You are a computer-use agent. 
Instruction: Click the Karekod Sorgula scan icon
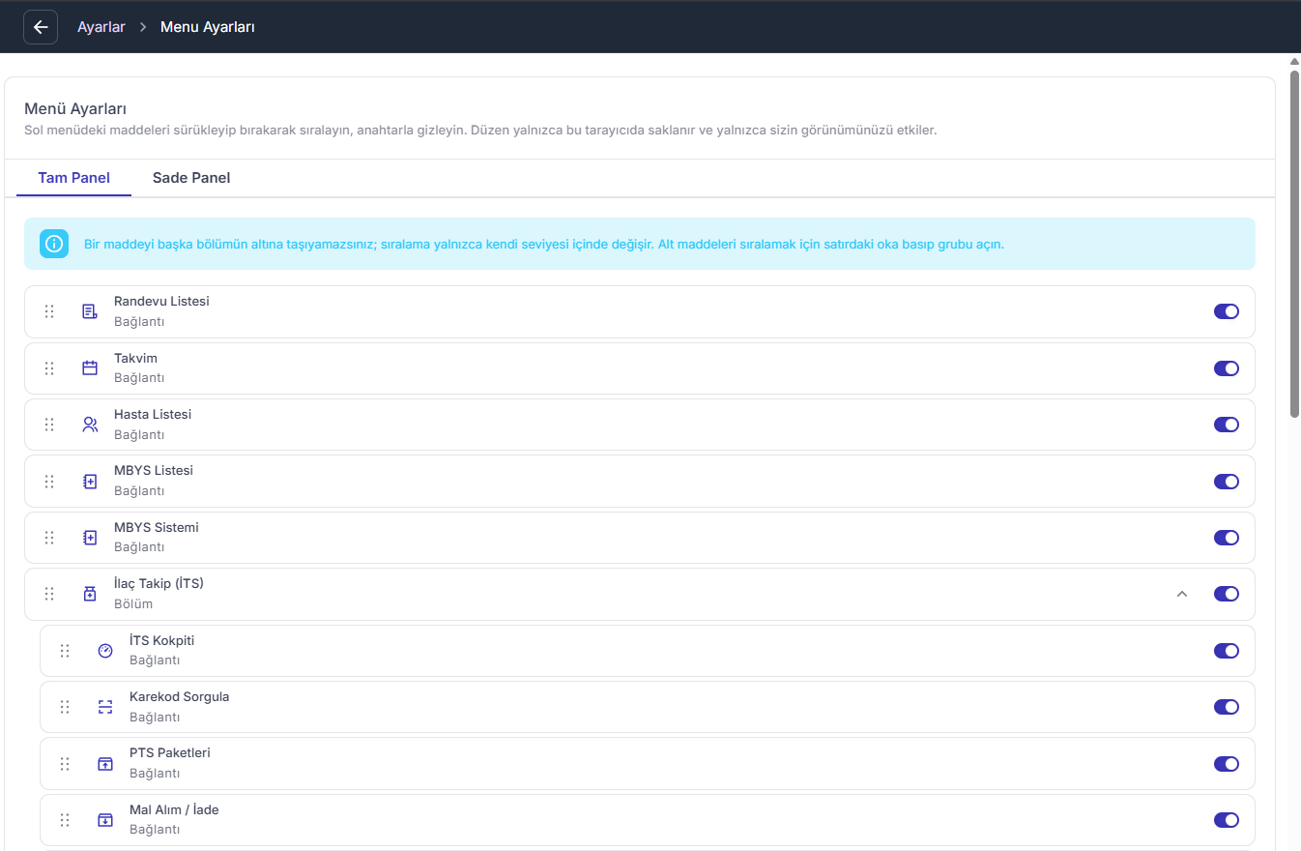[x=105, y=707]
